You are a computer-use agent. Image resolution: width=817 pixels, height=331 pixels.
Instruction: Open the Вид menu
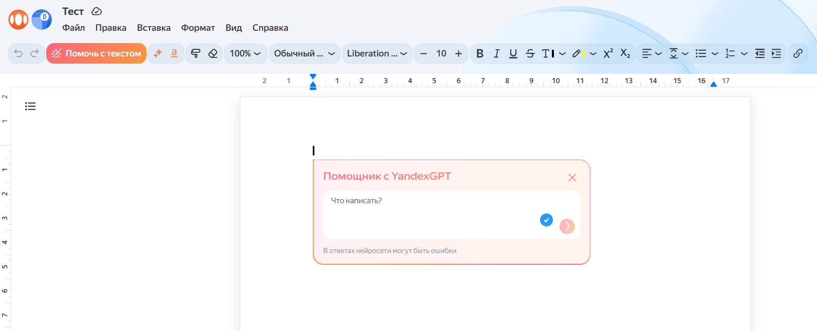tap(234, 28)
